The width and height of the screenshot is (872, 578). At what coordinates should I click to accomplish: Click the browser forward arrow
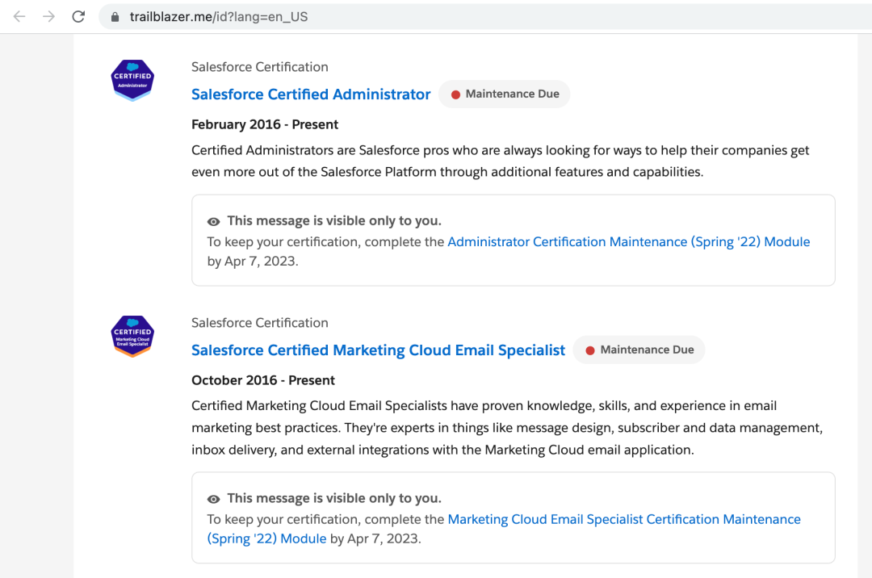pos(49,17)
